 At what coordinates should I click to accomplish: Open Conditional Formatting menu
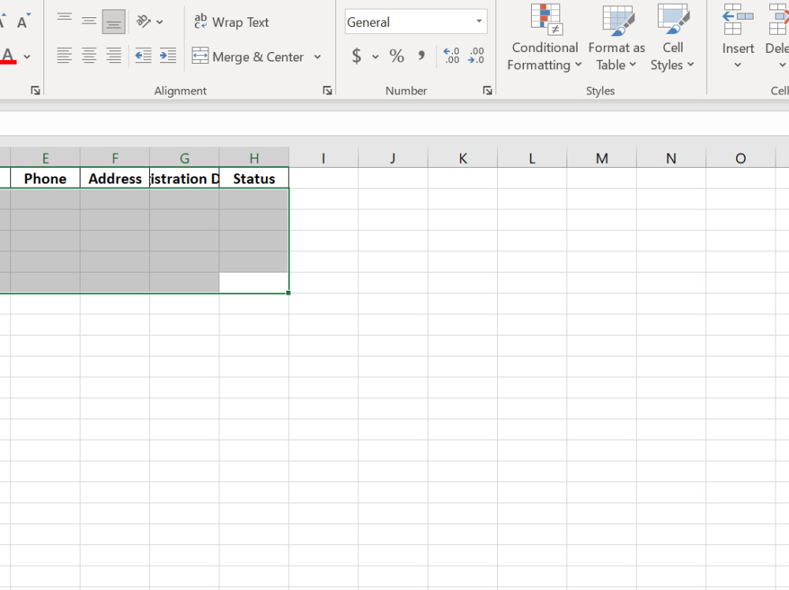pyautogui.click(x=545, y=38)
